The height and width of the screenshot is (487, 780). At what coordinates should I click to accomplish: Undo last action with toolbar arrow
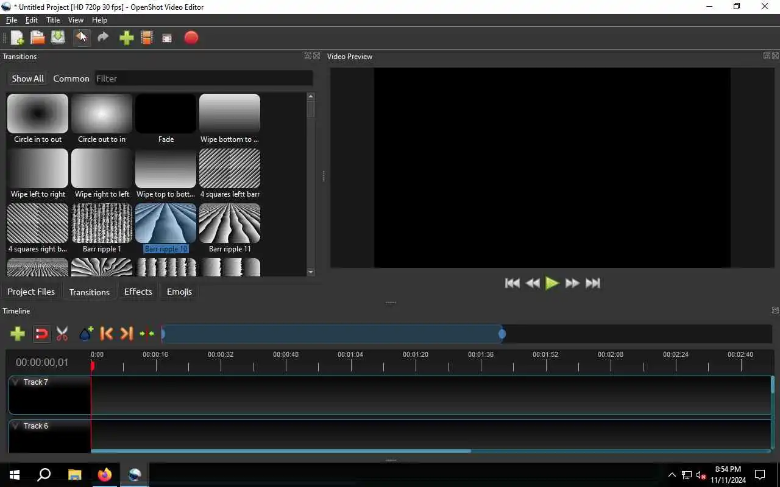coord(82,38)
